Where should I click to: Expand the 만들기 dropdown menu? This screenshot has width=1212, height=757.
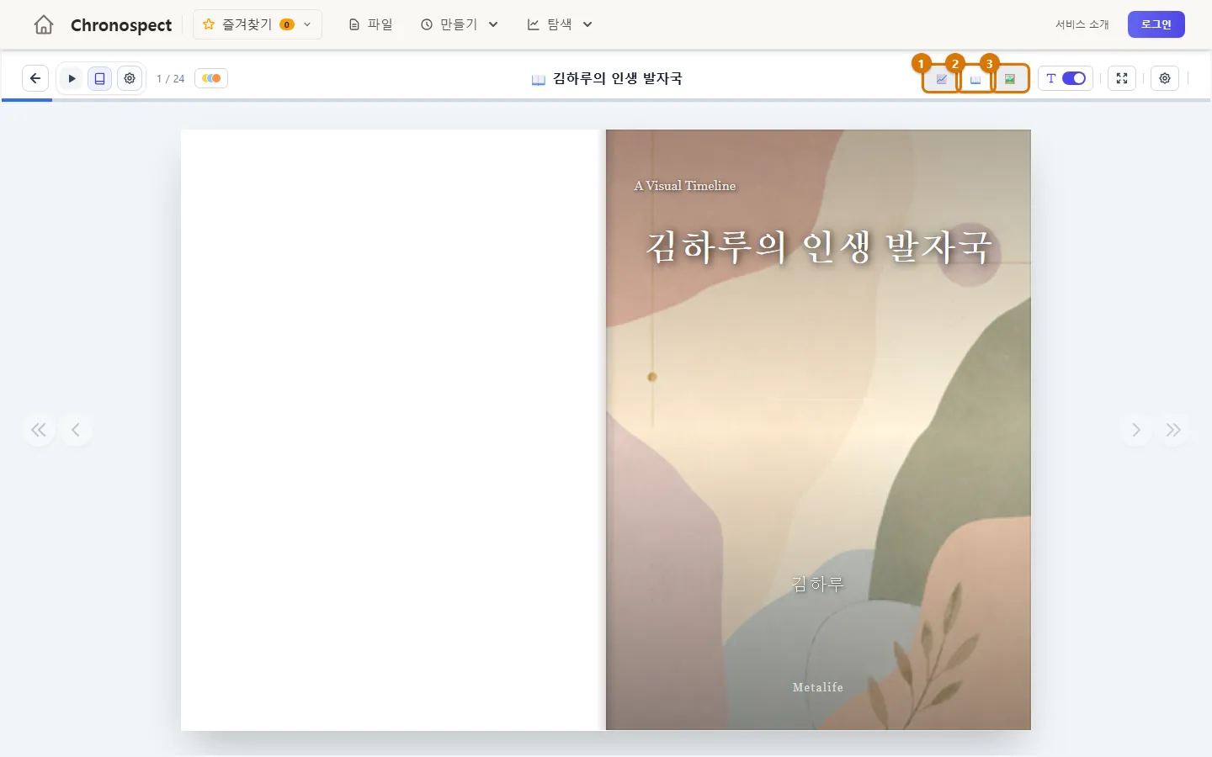[x=460, y=24]
